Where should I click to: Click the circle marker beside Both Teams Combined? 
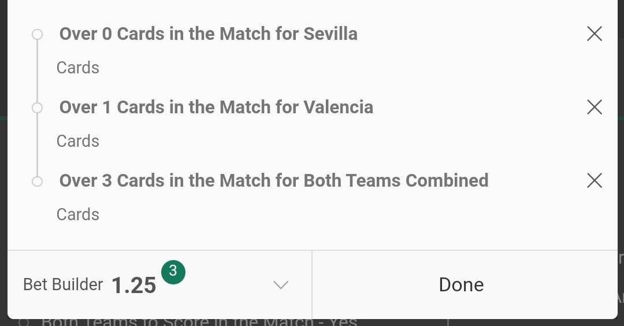(37, 181)
